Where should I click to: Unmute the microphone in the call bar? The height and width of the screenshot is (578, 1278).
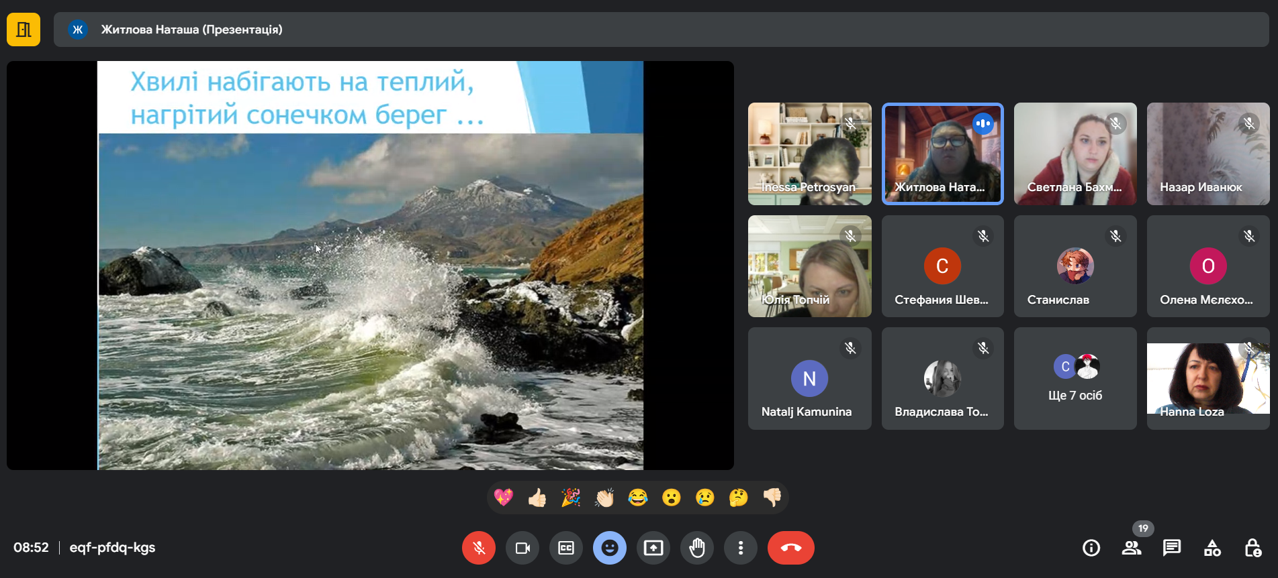(x=478, y=548)
